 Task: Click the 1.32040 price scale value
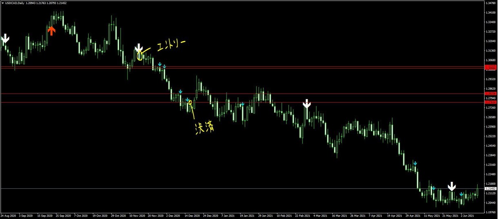(x=491, y=41)
